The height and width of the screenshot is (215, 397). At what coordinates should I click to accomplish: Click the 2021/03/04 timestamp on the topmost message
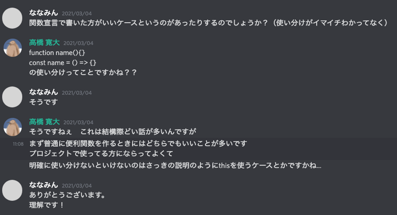pos(77,14)
